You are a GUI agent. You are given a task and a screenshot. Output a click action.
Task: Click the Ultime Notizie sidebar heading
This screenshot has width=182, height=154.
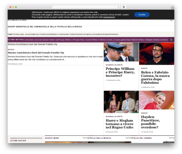tap(18, 141)
